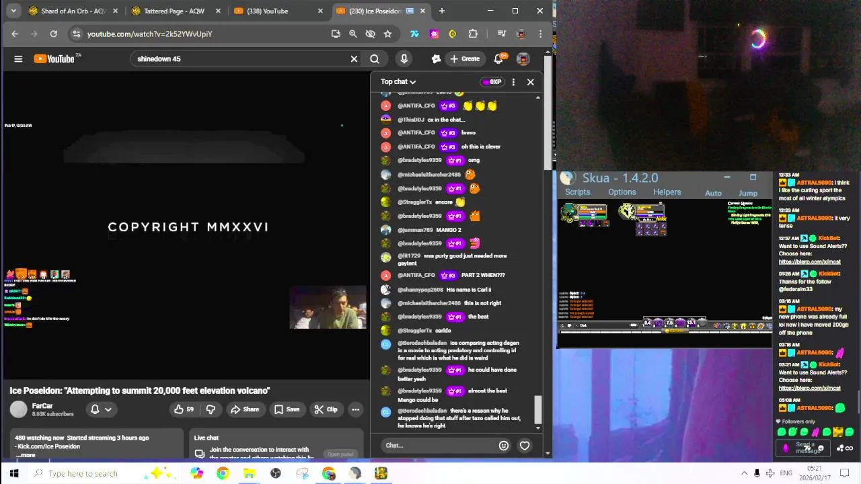View site information icon in address bar

pos(76,34)
